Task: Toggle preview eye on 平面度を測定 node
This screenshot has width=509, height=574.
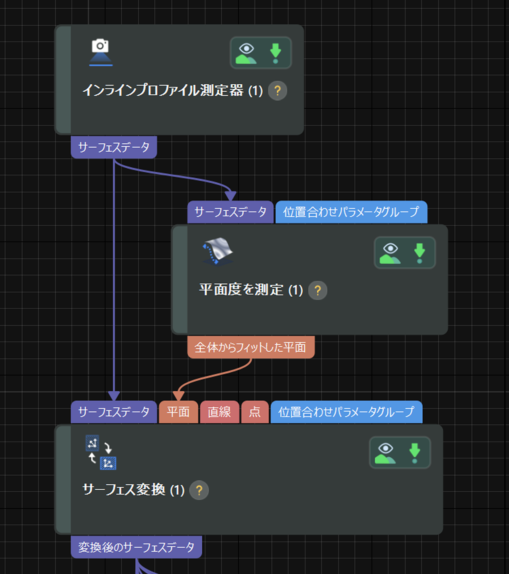Action: (x=390, y=253)
